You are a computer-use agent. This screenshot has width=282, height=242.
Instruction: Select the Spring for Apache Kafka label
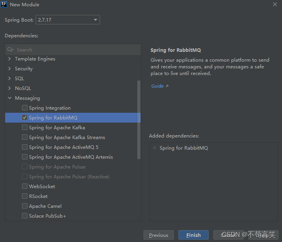(x=57, y=128)
